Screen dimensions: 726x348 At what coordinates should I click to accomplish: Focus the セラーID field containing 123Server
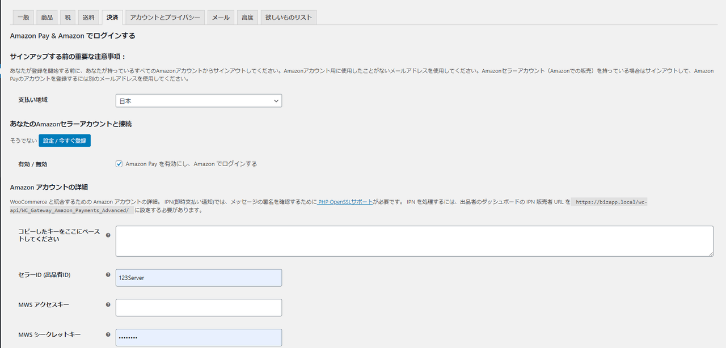point(199,278)
